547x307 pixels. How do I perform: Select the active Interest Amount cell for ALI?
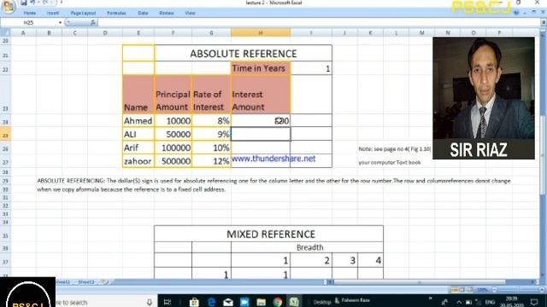(x=261, y=134)
